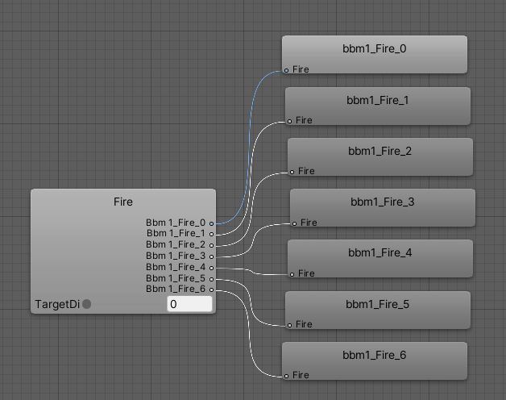Click the Fire input port on bbm1_Fire_0
The image size is (506, 400).
click(x=287, y=70)
